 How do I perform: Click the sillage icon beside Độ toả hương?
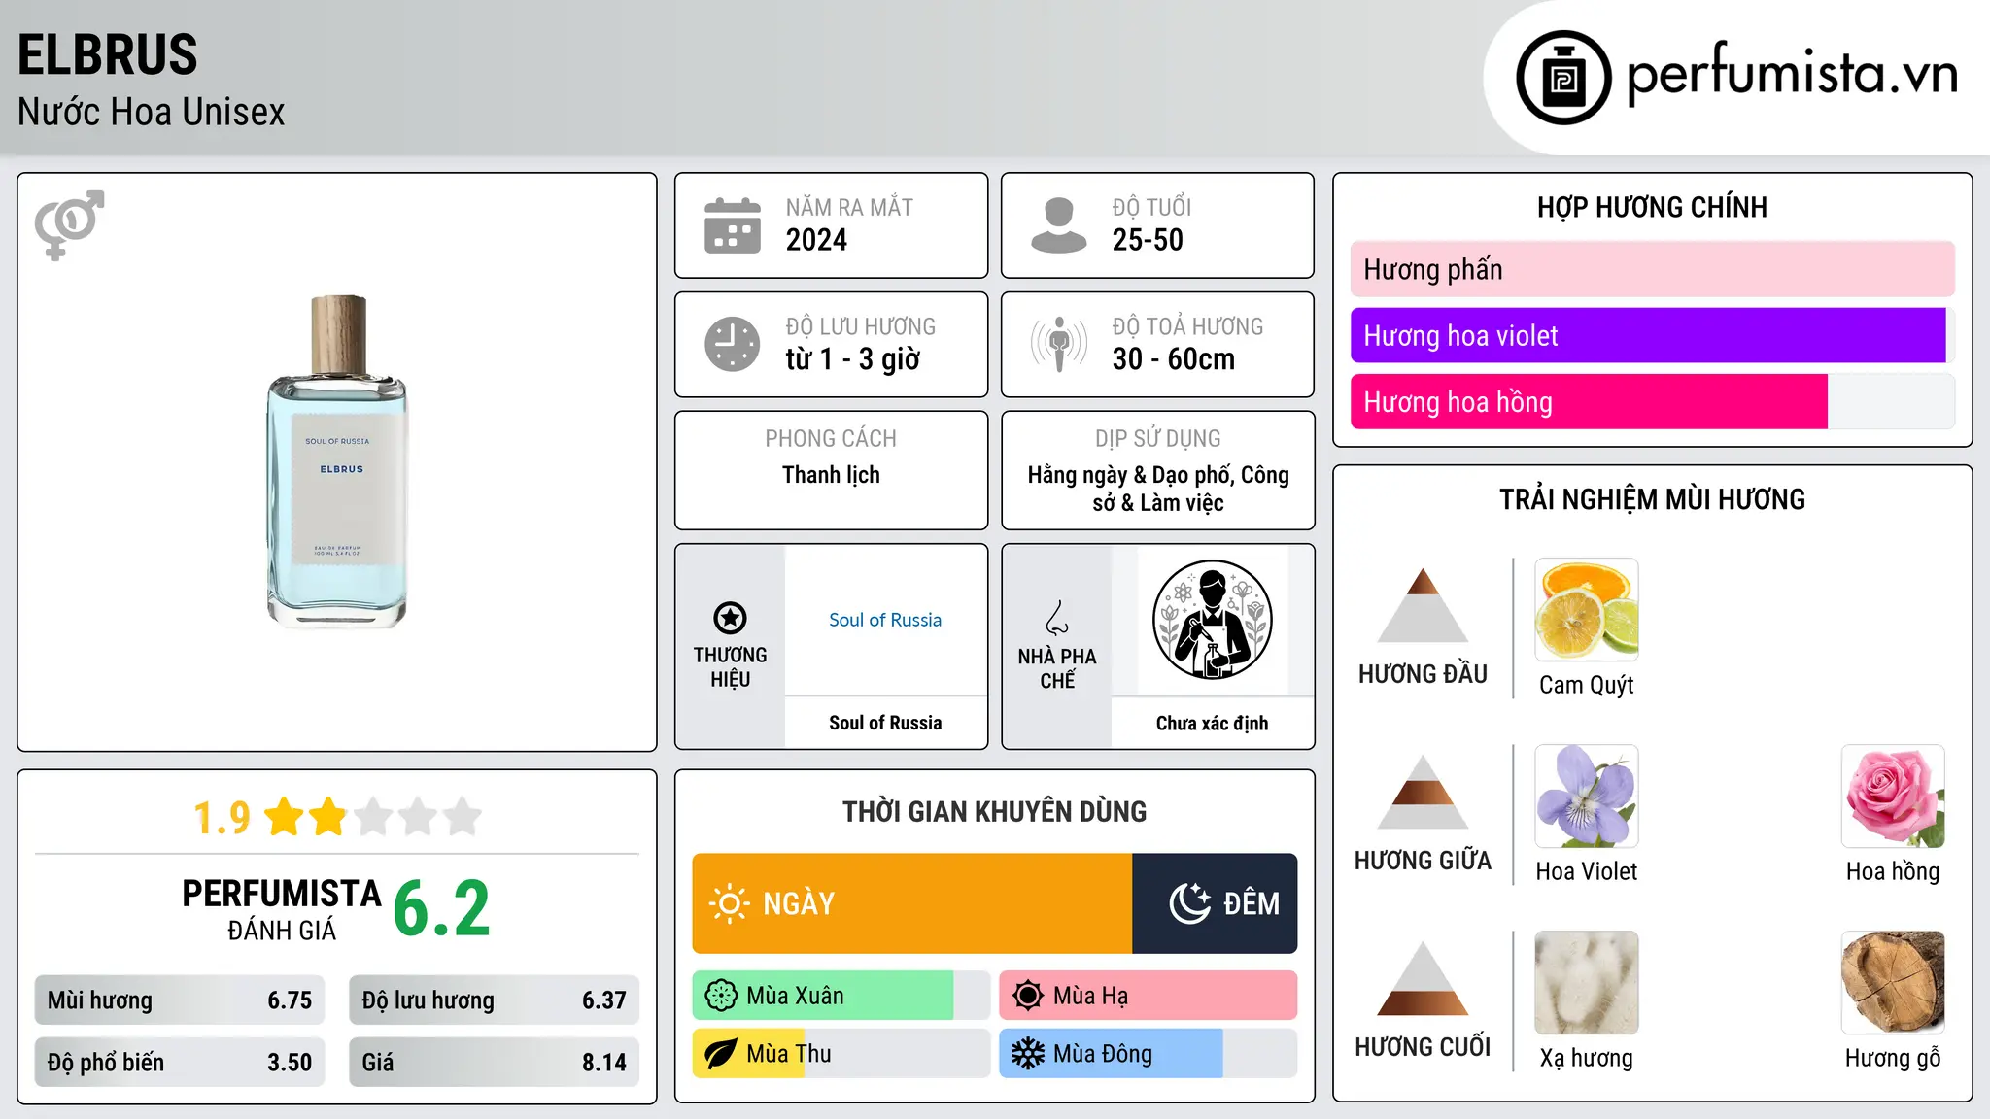pos(1058,344)
